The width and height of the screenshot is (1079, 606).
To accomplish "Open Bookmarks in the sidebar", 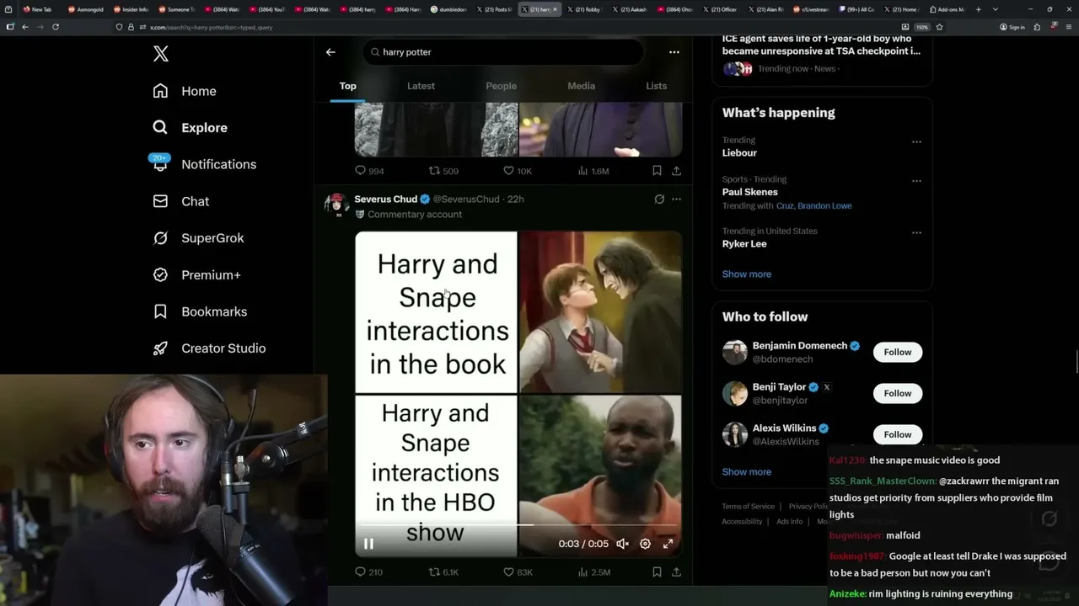I will [200, 311].
